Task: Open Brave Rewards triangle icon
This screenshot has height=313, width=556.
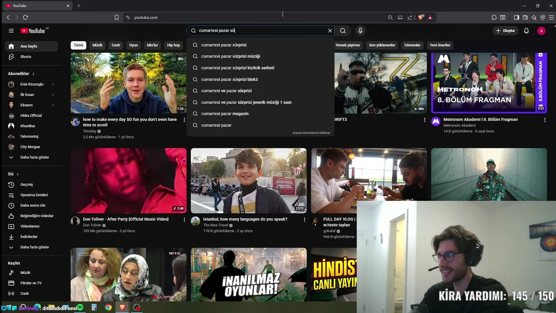Action: point(430,17)
